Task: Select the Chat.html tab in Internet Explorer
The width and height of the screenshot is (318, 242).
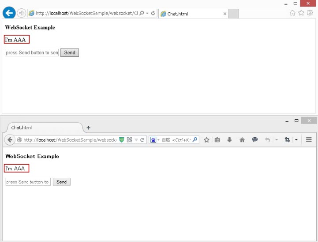Action: [x=194, y=14]
